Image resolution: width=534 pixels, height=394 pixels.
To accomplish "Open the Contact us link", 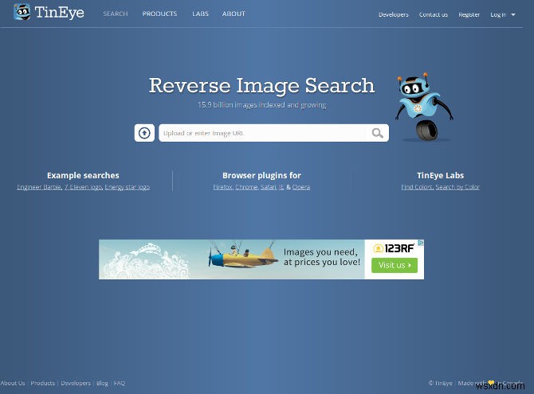I will 434,14.
